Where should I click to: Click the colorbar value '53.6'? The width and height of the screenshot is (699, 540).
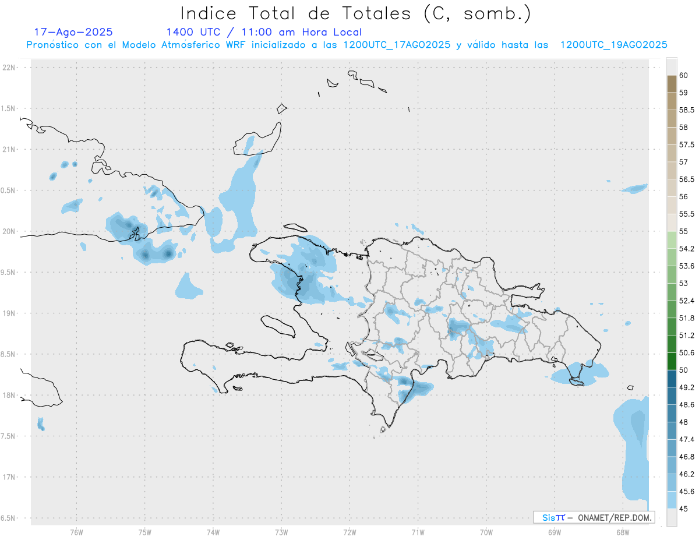[687, 266]
